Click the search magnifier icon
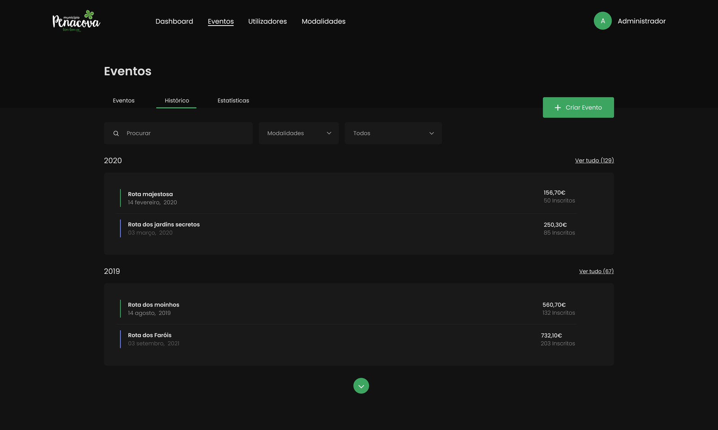718x430 pixels. pos(116,133)
